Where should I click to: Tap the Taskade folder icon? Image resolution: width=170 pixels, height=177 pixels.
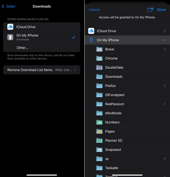99,168
